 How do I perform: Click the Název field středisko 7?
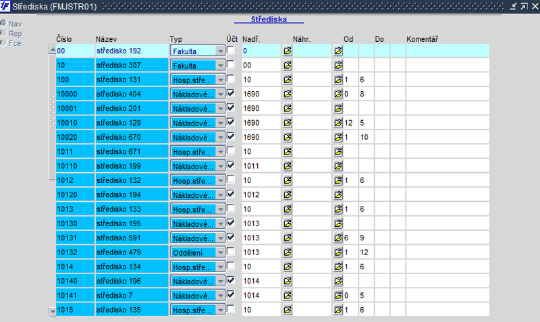pyautogui.click(x=132, y=296)
